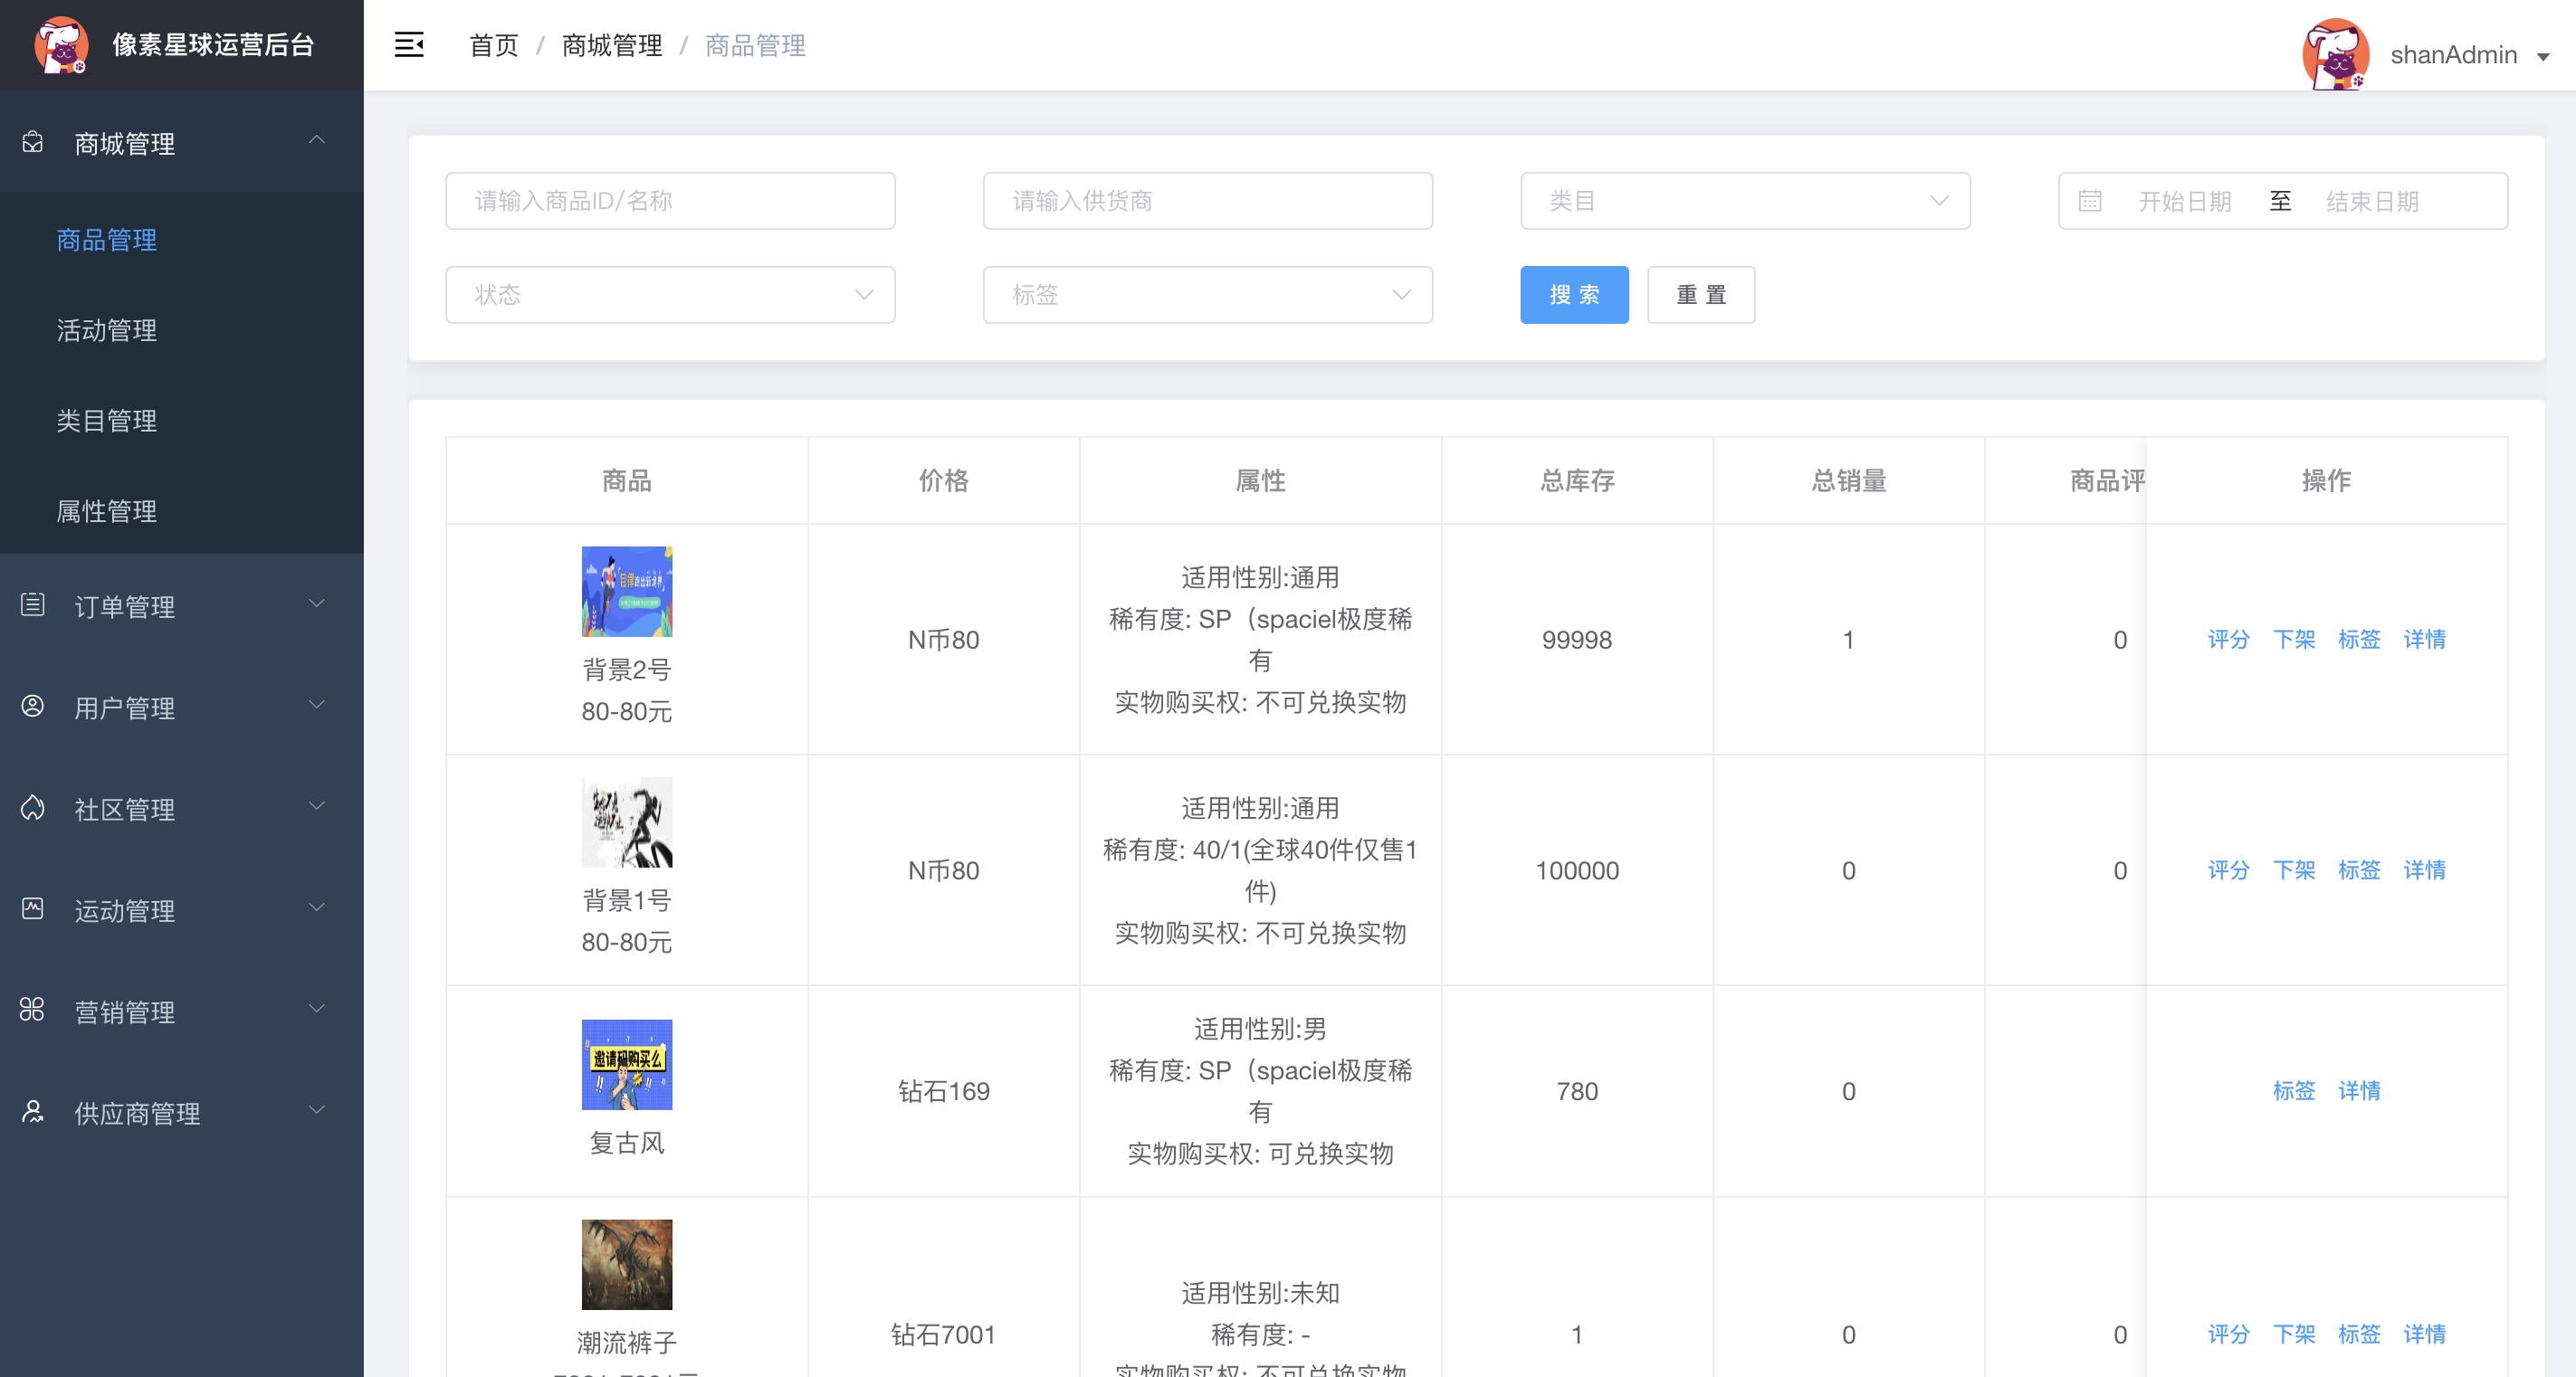Click the blue 搜索 button
The width and height of the screenshot is (2576, 1377).
click(1574, 295)
